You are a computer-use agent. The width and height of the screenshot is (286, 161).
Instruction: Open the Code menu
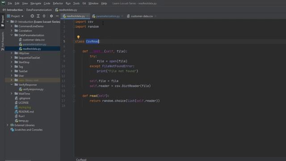(47, 4)
